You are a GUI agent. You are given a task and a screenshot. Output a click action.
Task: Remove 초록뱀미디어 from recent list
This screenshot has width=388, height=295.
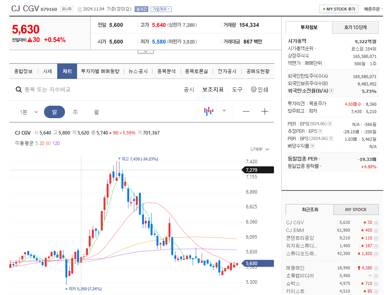click(x=376, y=276)
